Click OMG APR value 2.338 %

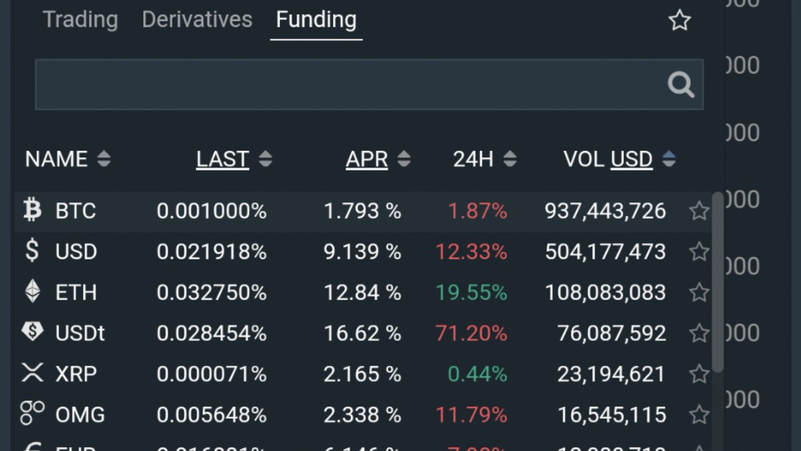[362, 414]
